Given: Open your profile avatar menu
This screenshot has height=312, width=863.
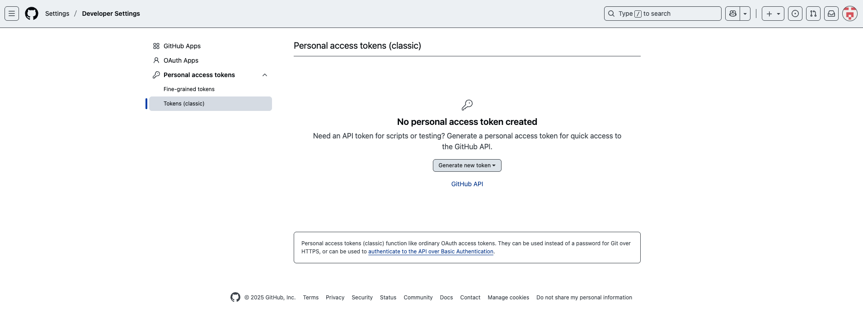Looking at the screenshot, I should 849,14.
